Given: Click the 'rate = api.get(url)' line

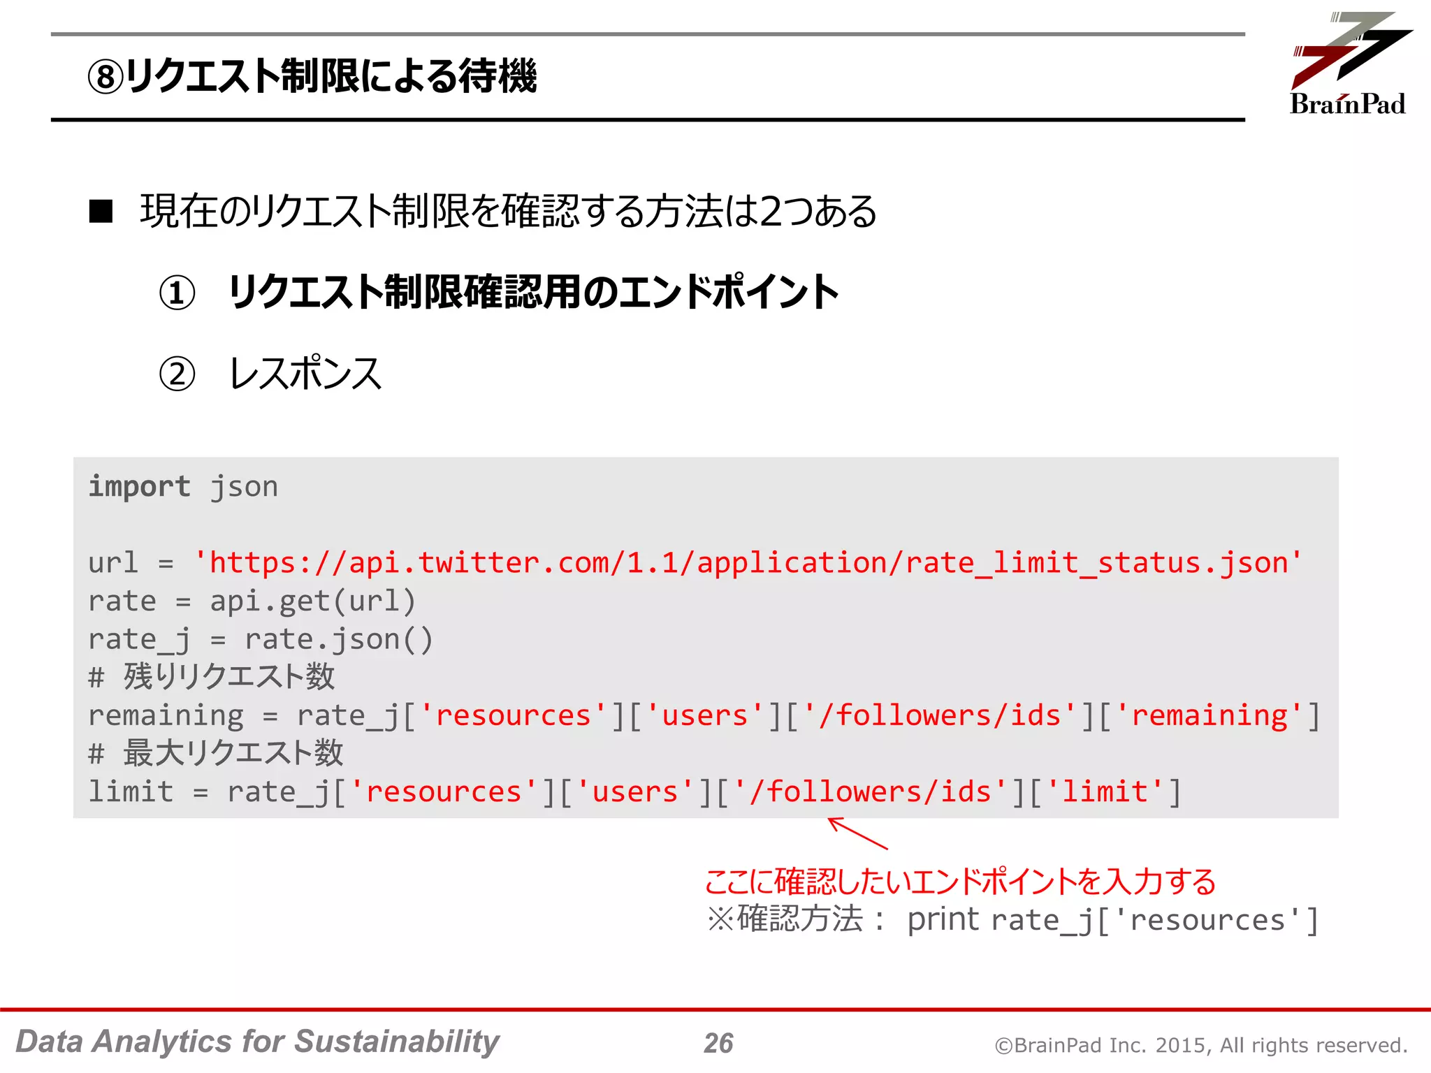Looking at the screenshot, I should click(252, 601).
